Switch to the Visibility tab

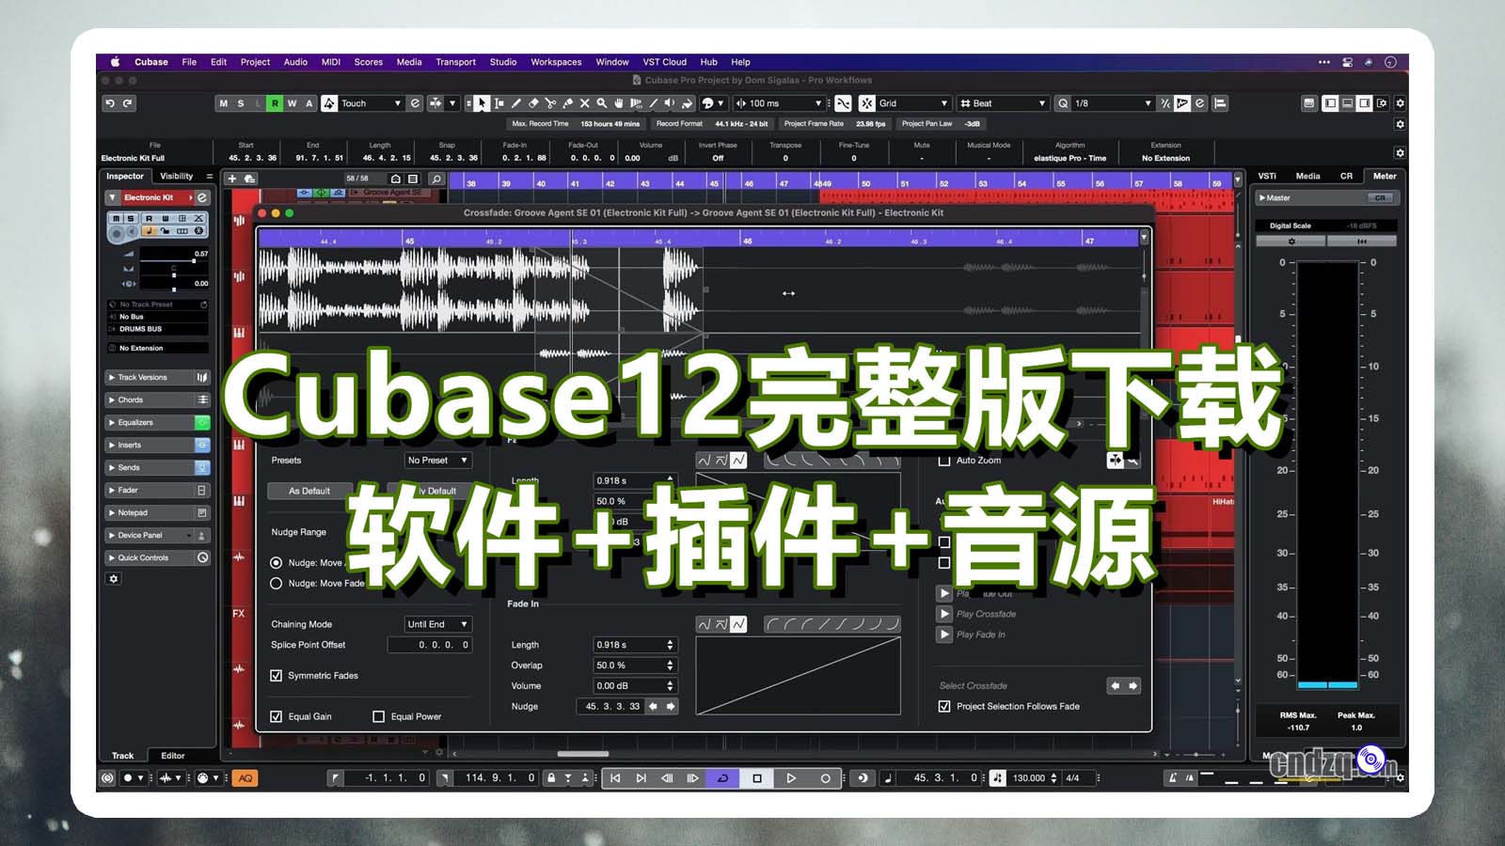tap(176, 176)
